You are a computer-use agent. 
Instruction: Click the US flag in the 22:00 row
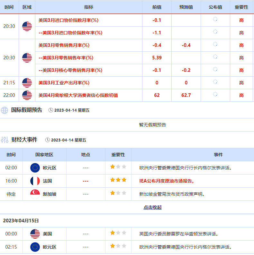(x=27, y=95)
